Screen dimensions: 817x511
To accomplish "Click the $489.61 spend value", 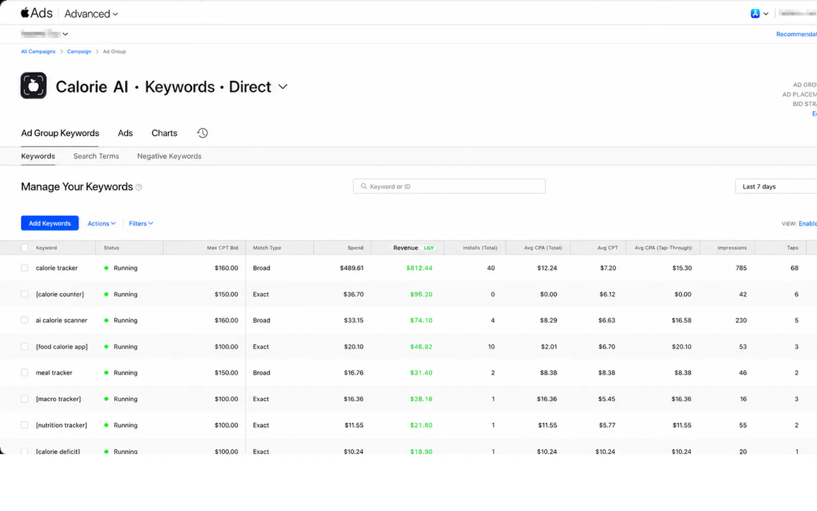I will [352, 268].
